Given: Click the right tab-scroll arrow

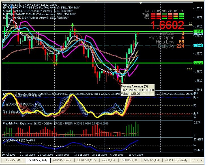Looking at the screenshot, I should pyautogui.click(x=202, y=160).
